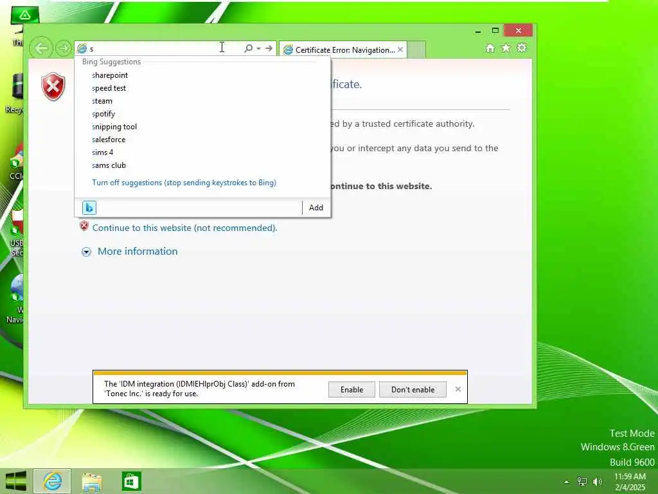Click the Internet Explorer page icon in address bar
The width and height of the screenshot is (658, 494).
(x=82, y=48)
